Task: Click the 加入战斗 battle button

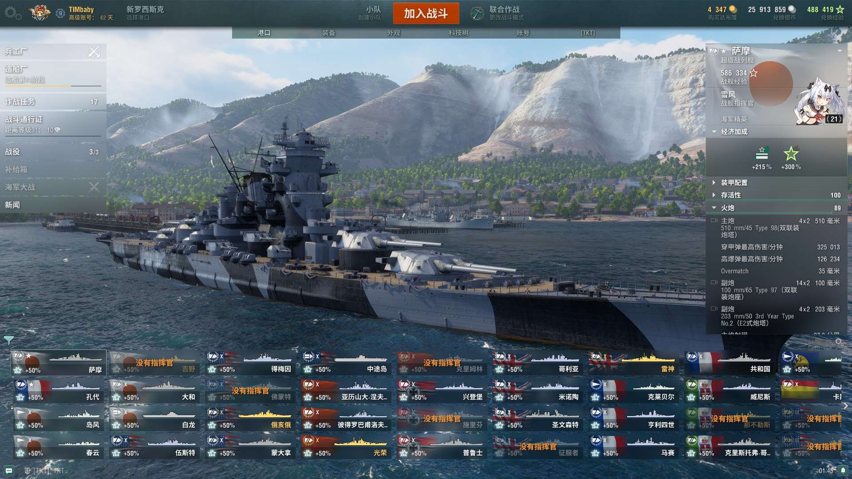Action: [x=426, y=13]
